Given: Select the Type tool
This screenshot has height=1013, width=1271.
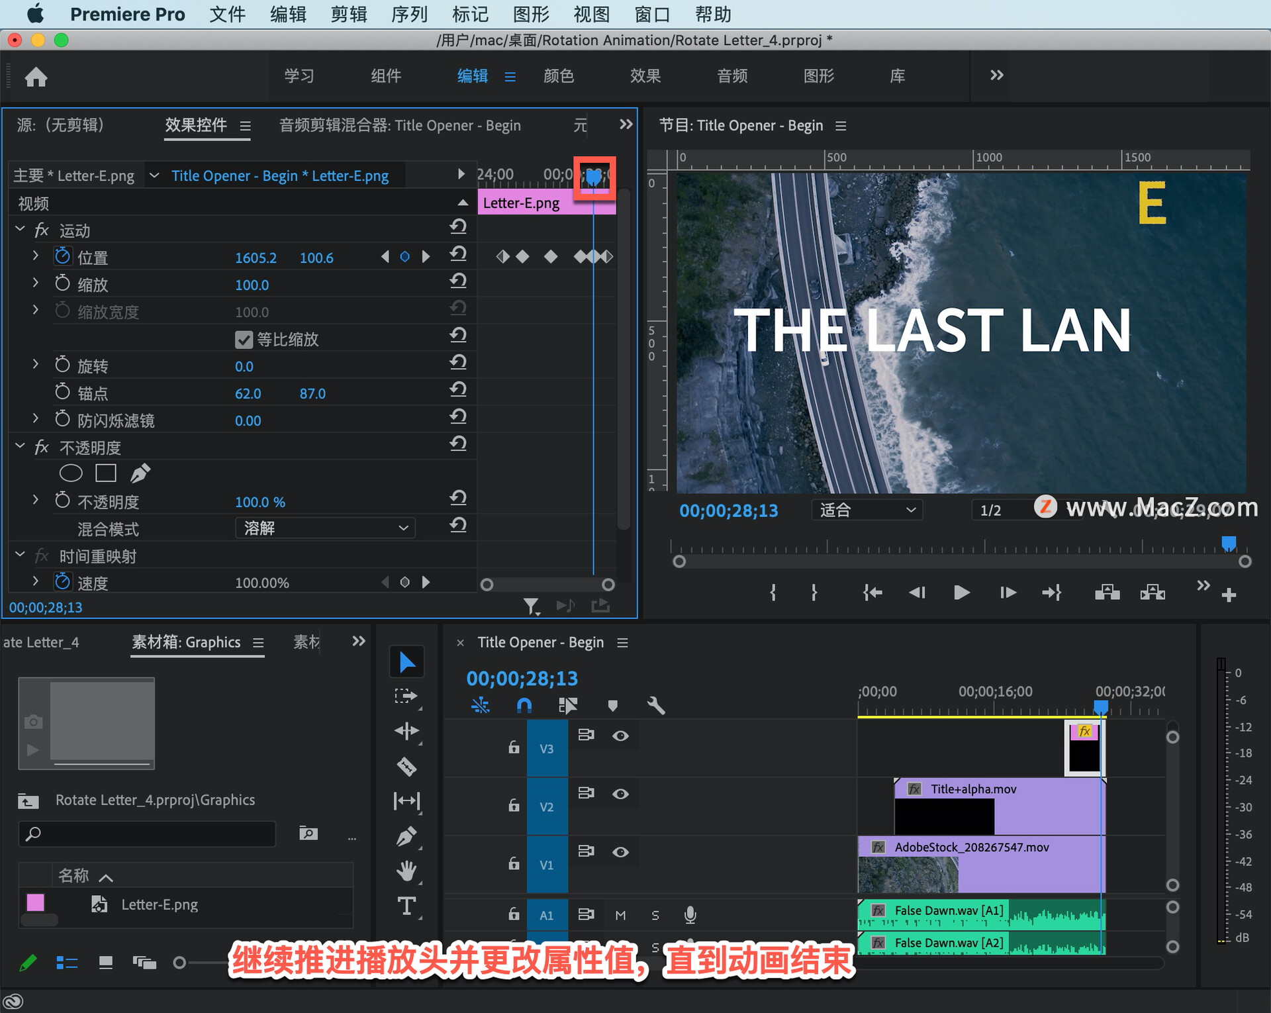Looking at the screenshot, I should 406,905.
